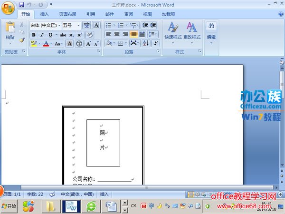The image size is (285, 214).
Task: Increase paragraph indent
Action: pos(153,25)
